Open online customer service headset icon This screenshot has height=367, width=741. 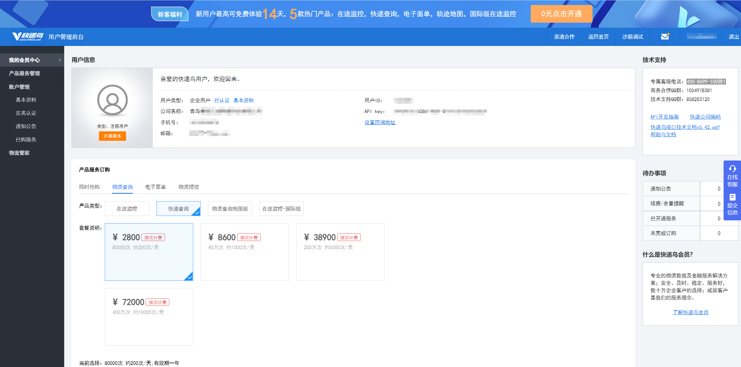[x=732, y=169]
